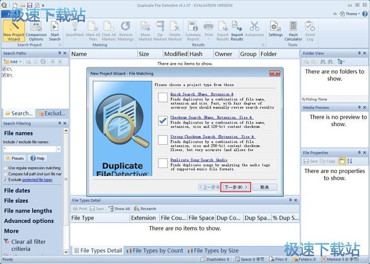Click the Size column header
The image size is (370, 264).
click(150, 54)
